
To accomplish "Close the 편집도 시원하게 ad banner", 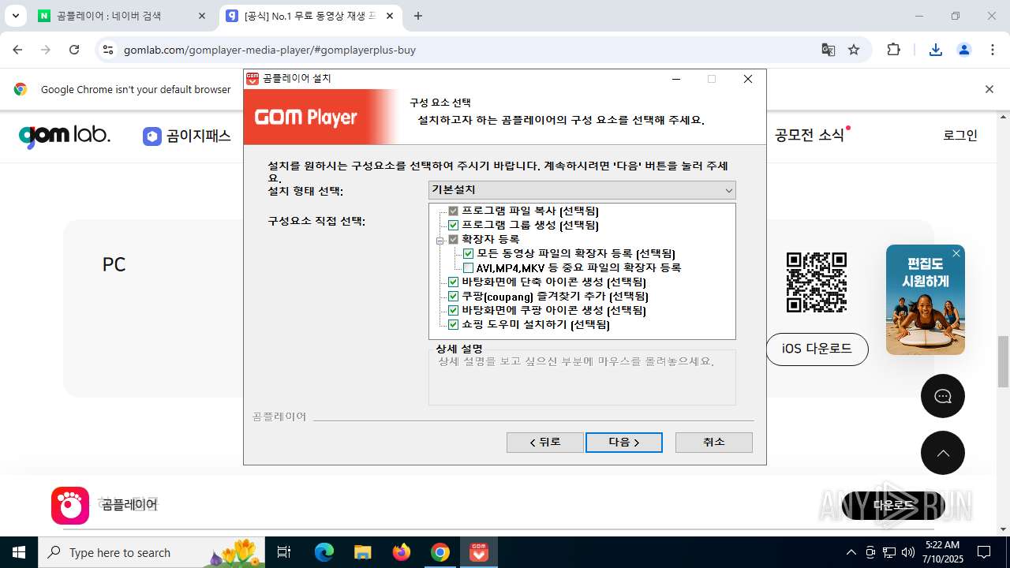I will (956, 253).
